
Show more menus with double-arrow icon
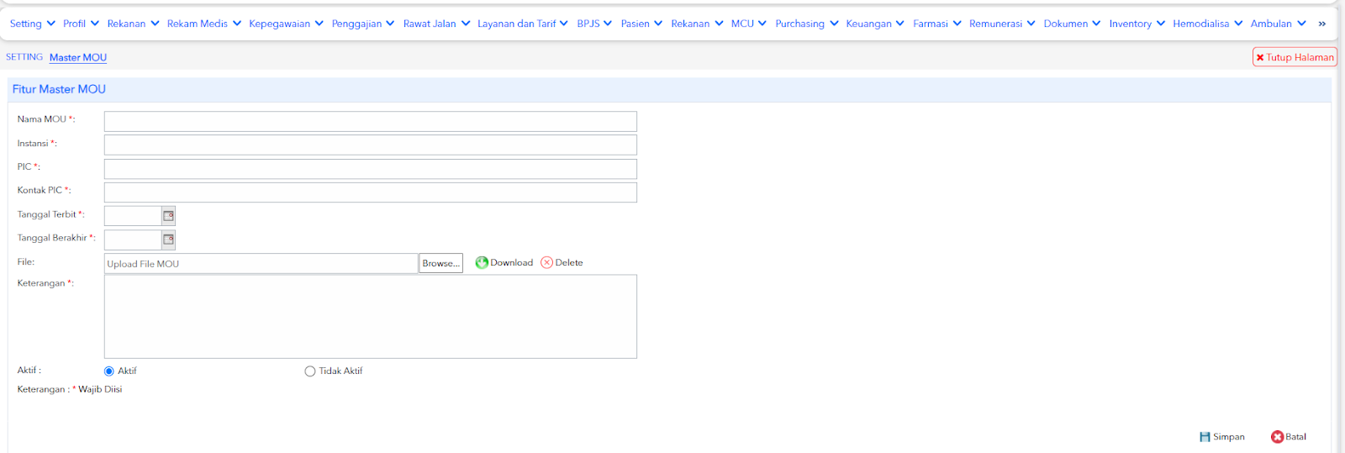tap(1321, 24)
